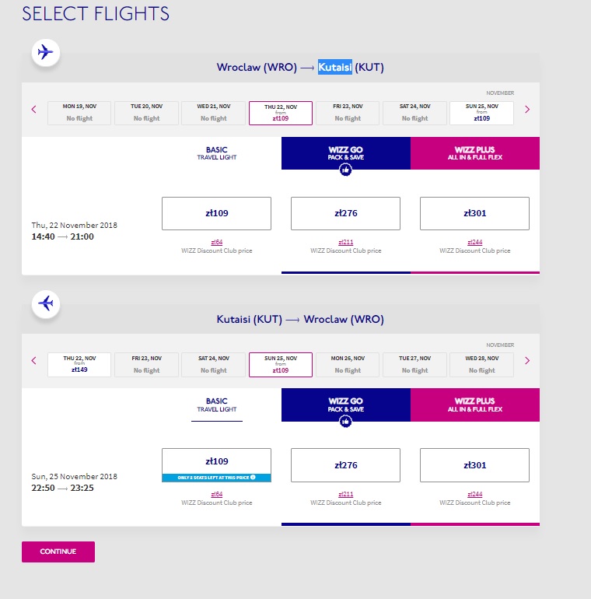Click the return flight airplane icon

[x=45, y=304]
